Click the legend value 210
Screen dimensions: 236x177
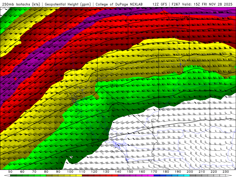pos(202,172)
